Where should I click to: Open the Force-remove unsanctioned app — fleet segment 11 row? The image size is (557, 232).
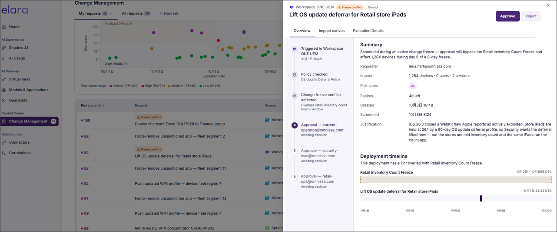pos(180,168)
